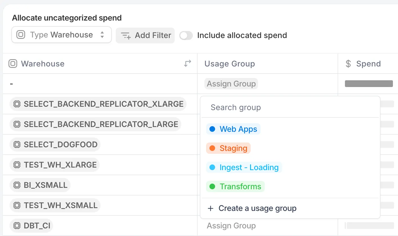Image resolution: width=398 pixels, height=236 pixels.
Task: Open Assign Group dropdown for DBT_CI
Action: pos(231,226)
